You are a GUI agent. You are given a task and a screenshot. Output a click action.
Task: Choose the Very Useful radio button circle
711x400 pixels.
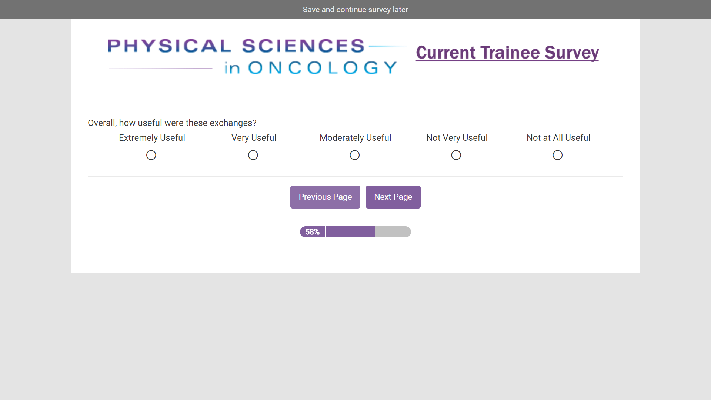point(253,155)
